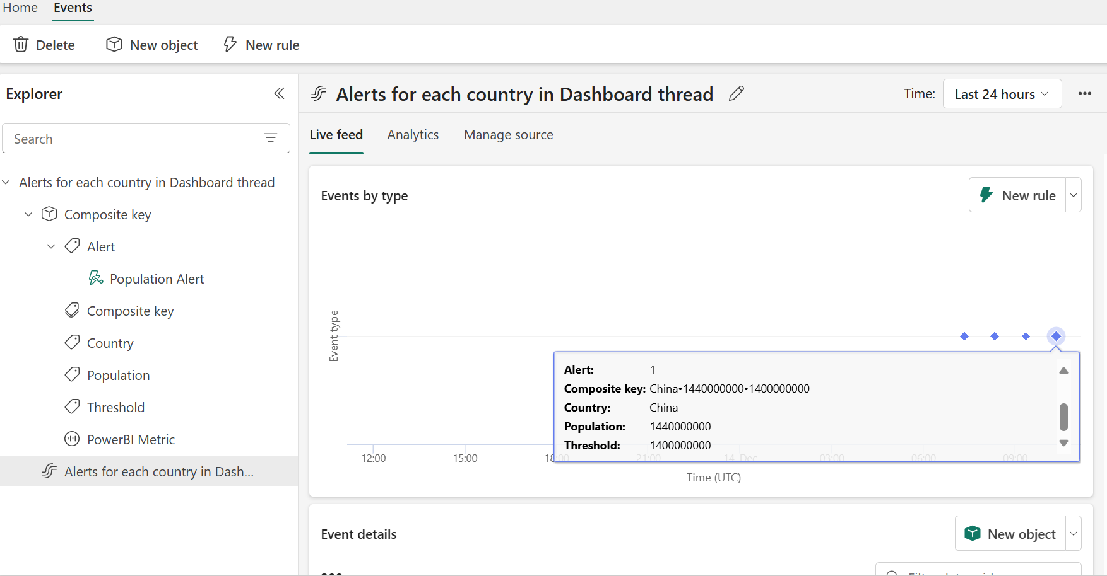Open the Last 24 hours time dropdown
This screenshot has width=1107, height=576.
click(1002, 94)
